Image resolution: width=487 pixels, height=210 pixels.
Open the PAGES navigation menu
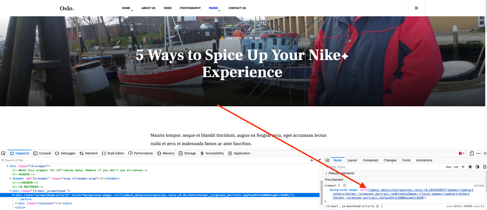click(x=213, y=8)
